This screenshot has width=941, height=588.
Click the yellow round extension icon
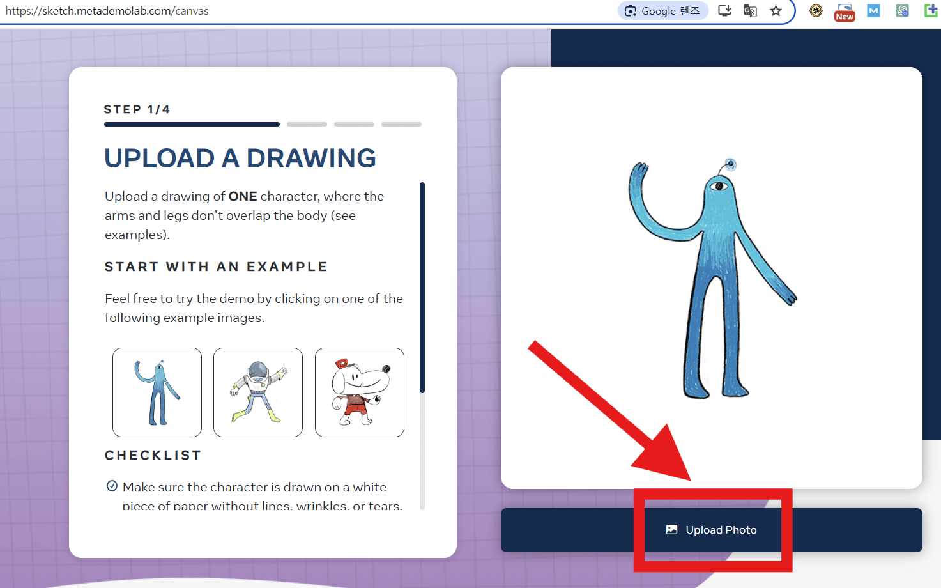click(x=816, y=11)
